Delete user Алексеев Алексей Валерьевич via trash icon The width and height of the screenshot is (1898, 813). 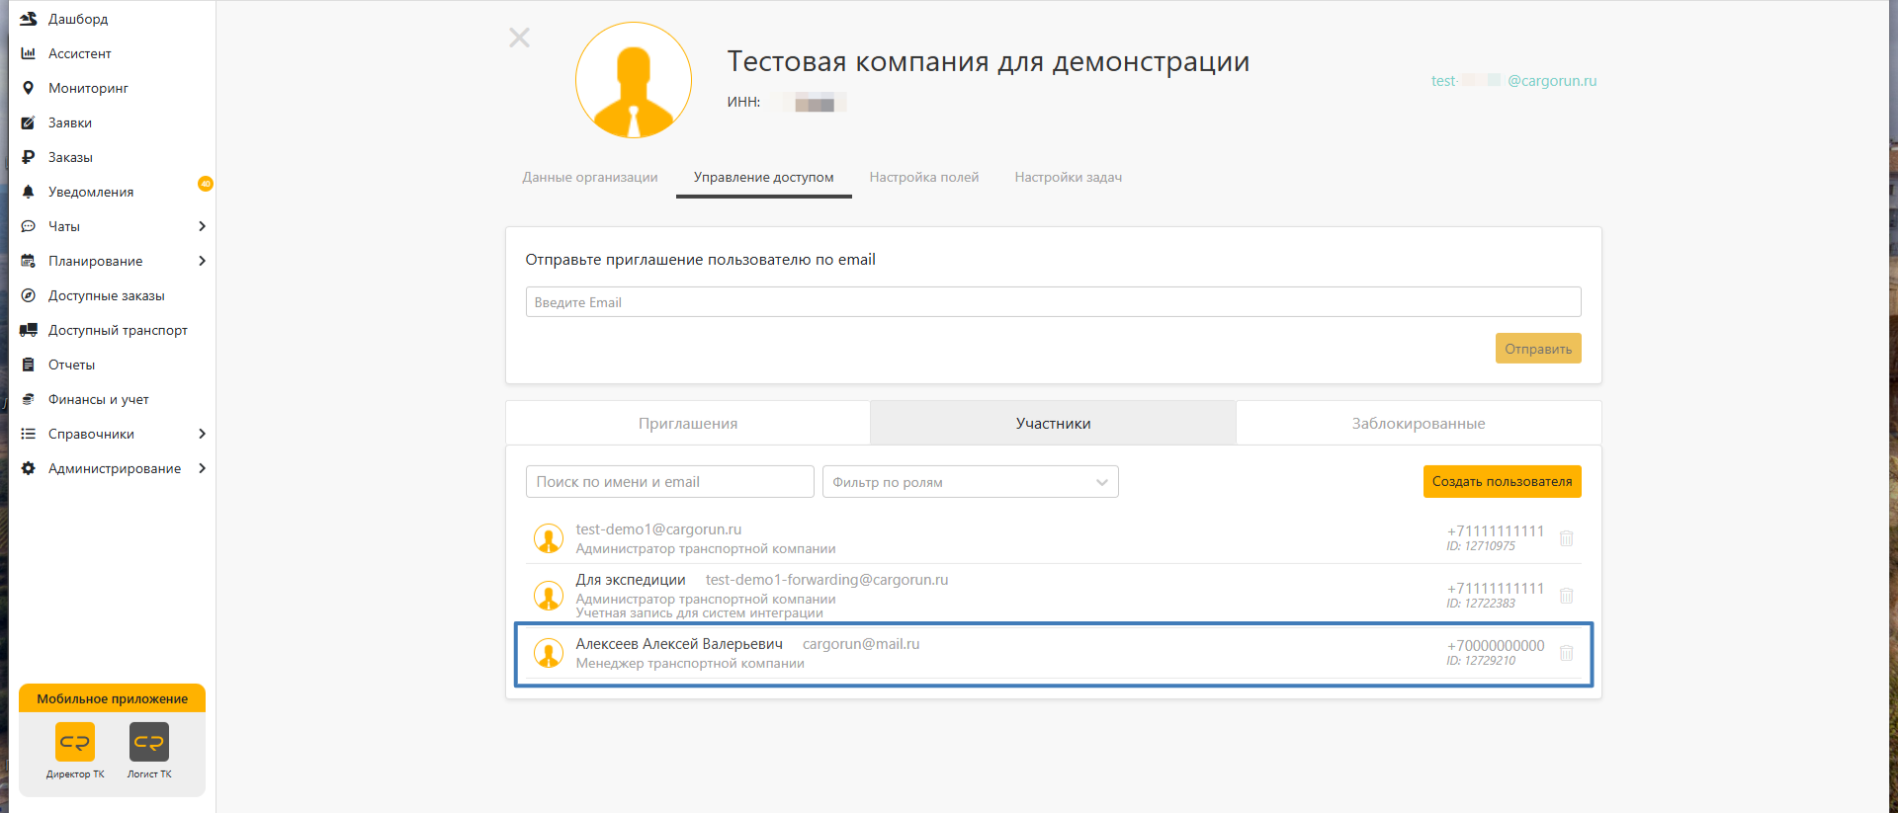pyautogui.click(x=1566, y=653)
